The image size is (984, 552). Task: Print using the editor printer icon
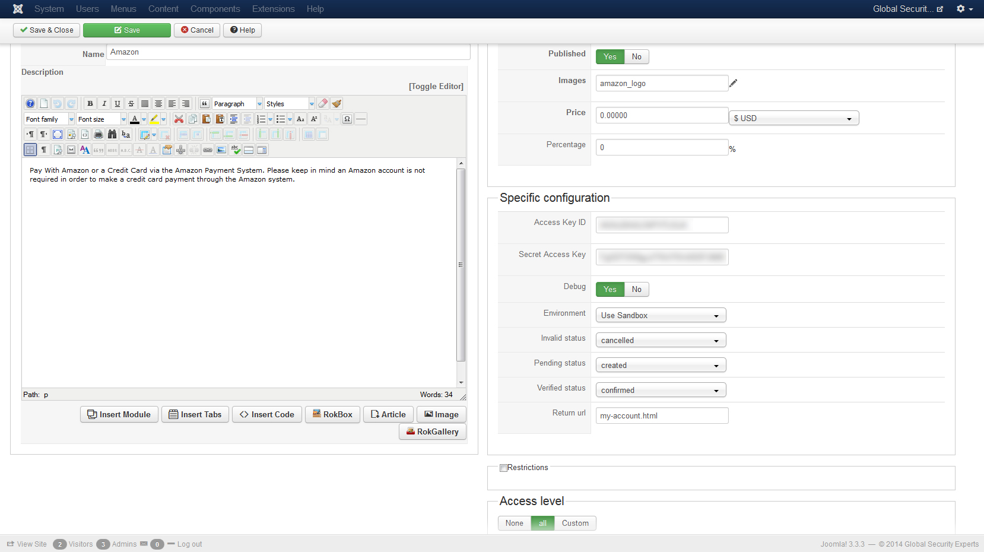click(99, 134)
